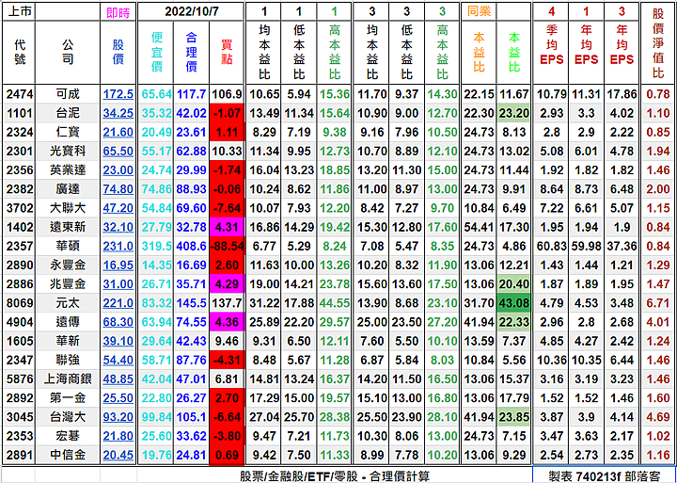677x483 pixels.
Task: Open the 20.45 price link for 中信金
Action: (x=118, y=456)
